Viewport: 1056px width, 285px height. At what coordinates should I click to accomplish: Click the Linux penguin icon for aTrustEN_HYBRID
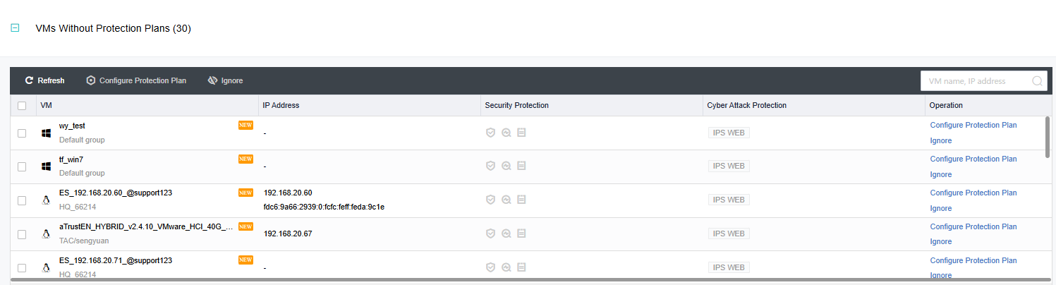pyautogui.click(x=47, y=234)
